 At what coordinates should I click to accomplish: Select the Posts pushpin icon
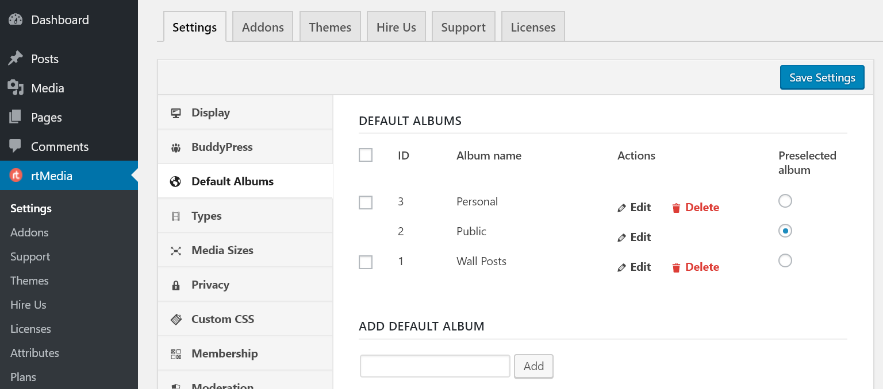click(x=16, y=58)
